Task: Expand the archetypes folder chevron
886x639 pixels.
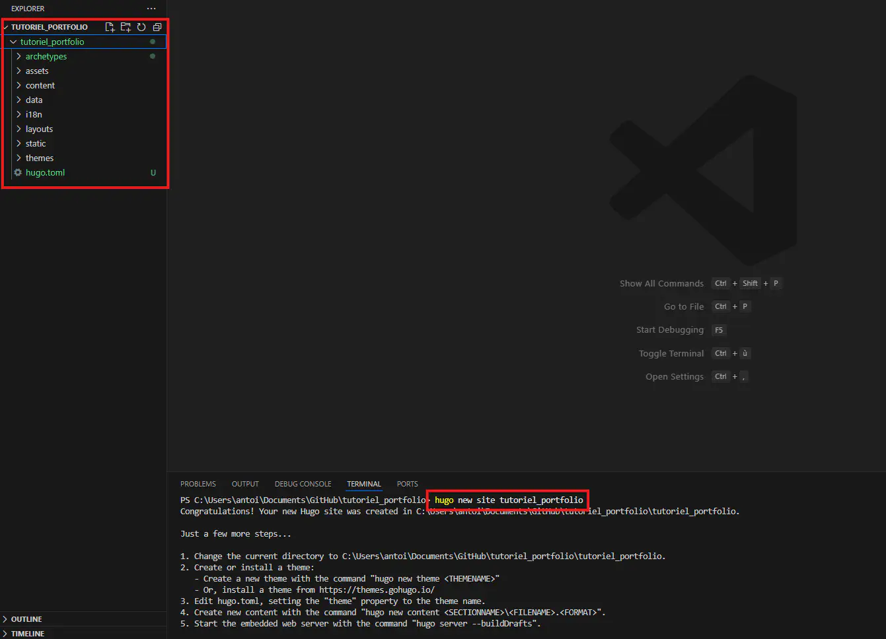Action: coord(18,56)
